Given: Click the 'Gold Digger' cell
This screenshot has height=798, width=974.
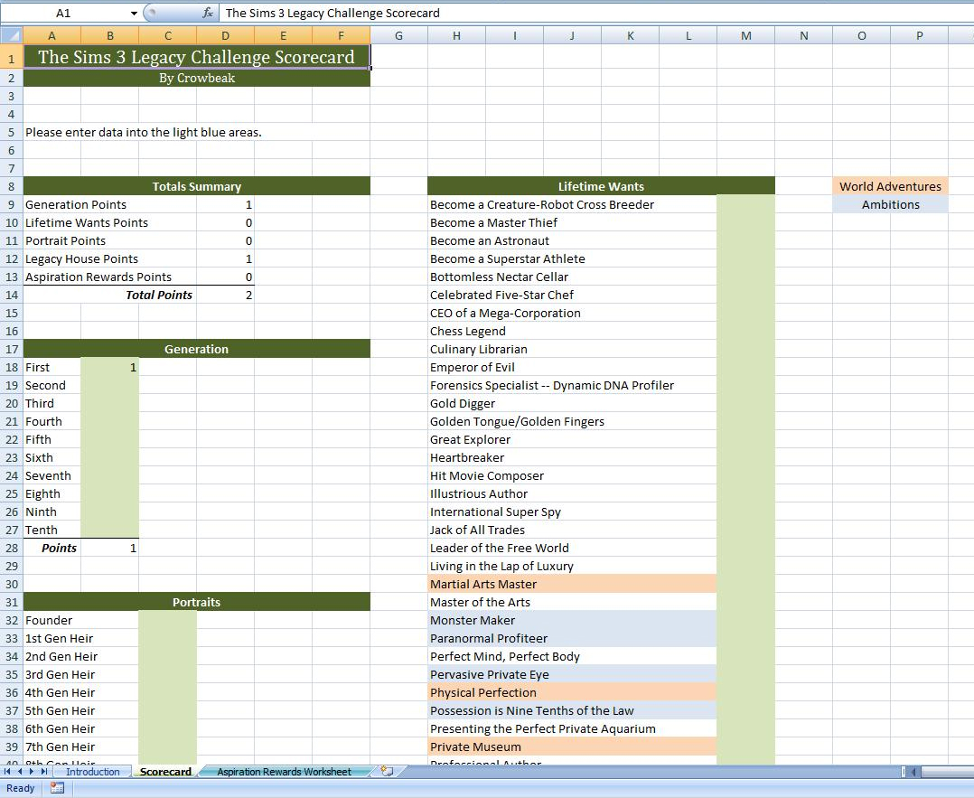Looking at the screenshot, I should (572, 403).
